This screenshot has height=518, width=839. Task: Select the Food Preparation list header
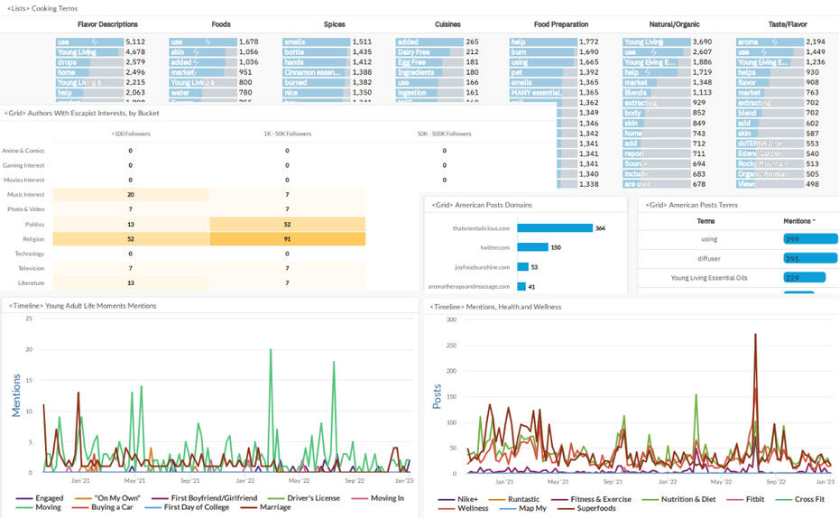560,24
